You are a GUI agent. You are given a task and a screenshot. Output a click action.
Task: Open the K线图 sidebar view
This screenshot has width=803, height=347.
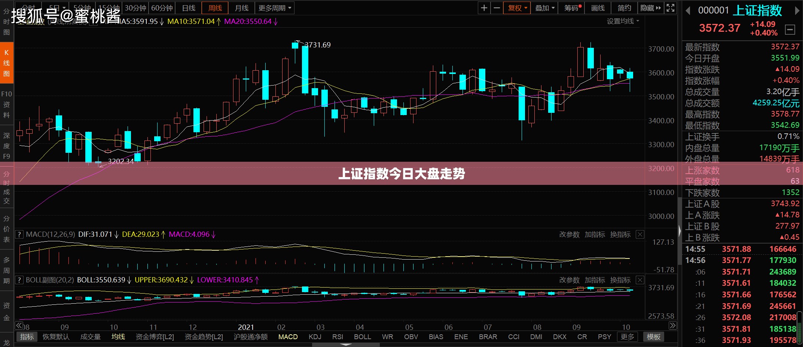pyautogui.click(x=7, y=63)
